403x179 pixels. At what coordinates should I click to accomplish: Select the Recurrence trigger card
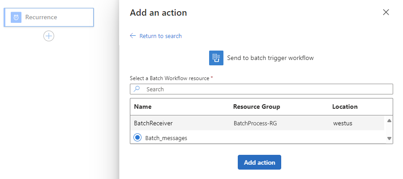pos(49,17)
